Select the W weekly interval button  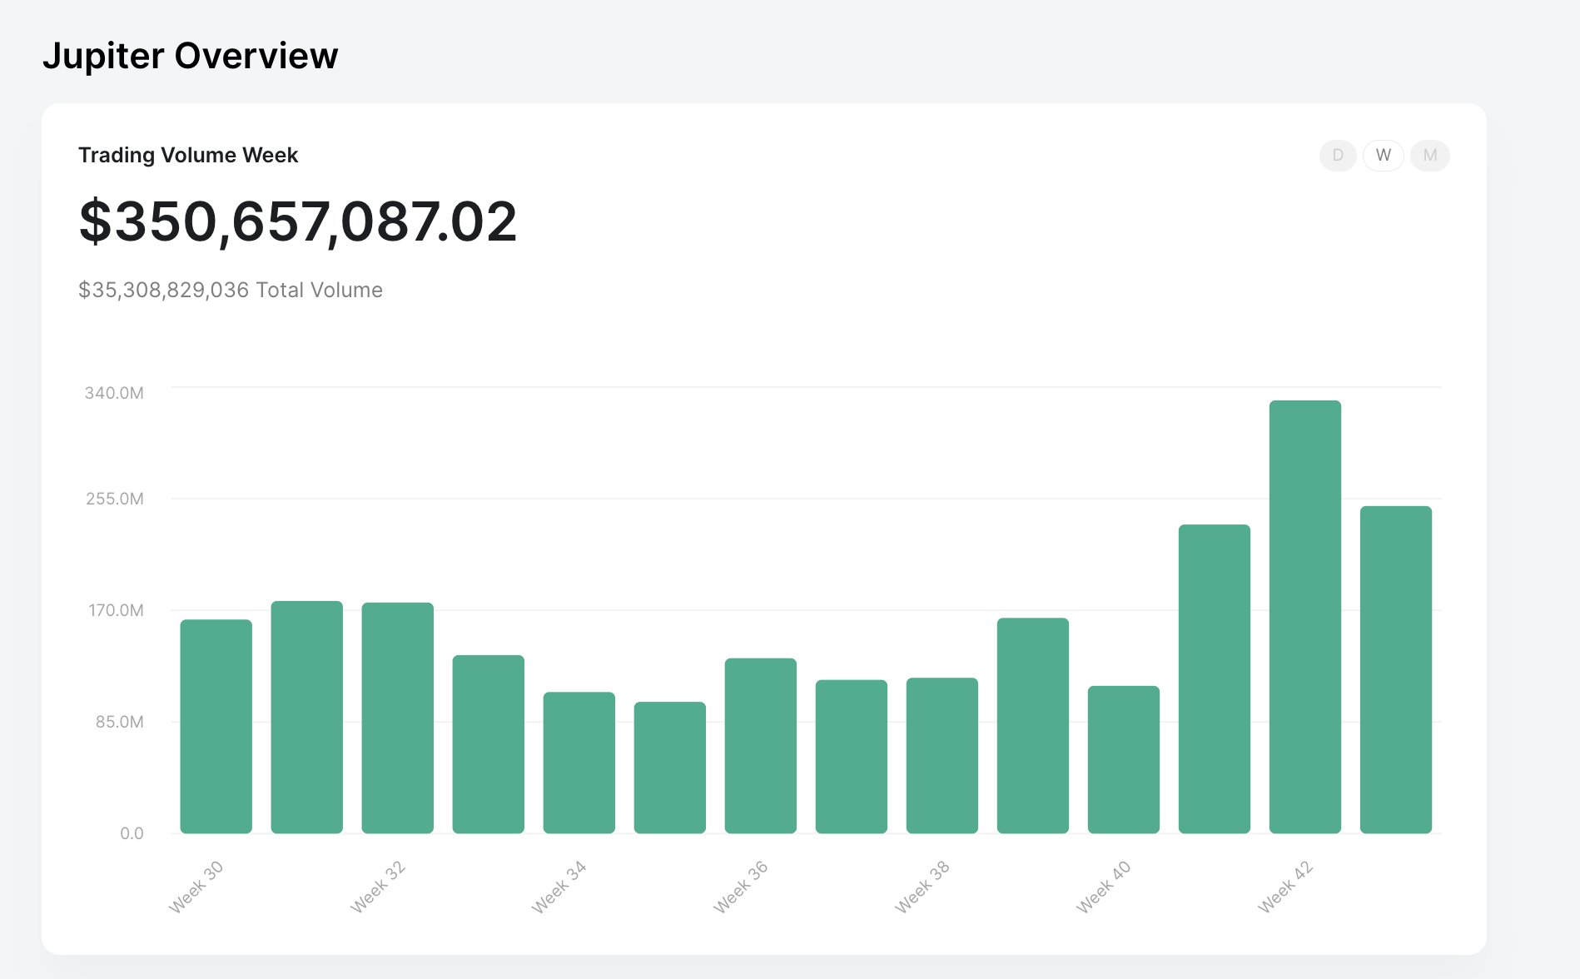point(1384,156)
